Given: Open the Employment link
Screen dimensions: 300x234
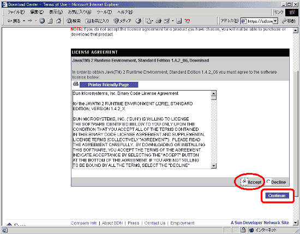Looking at the screenshot, I should click(x=182, y=223).
